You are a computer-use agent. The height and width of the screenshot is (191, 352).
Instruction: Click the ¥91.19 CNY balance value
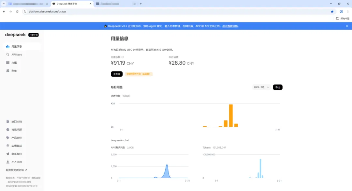pyautogui.click(x=122, y=63)
